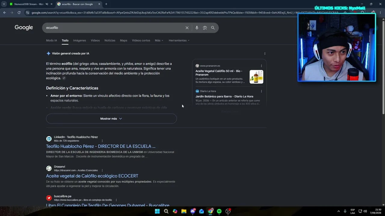Open 'Teofilo Huablocho Pérez - DIRECTOR' result link
Screen dimensions: 385x216
point(101,146)
